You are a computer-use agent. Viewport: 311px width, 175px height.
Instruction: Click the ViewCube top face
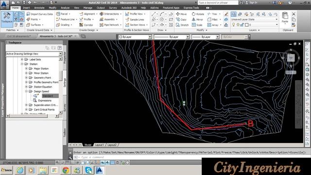click(x=291, y=58)
